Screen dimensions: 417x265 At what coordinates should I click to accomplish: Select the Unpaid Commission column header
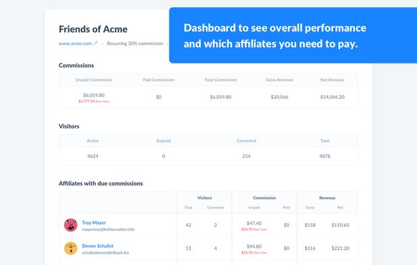(x=94, y=80)
